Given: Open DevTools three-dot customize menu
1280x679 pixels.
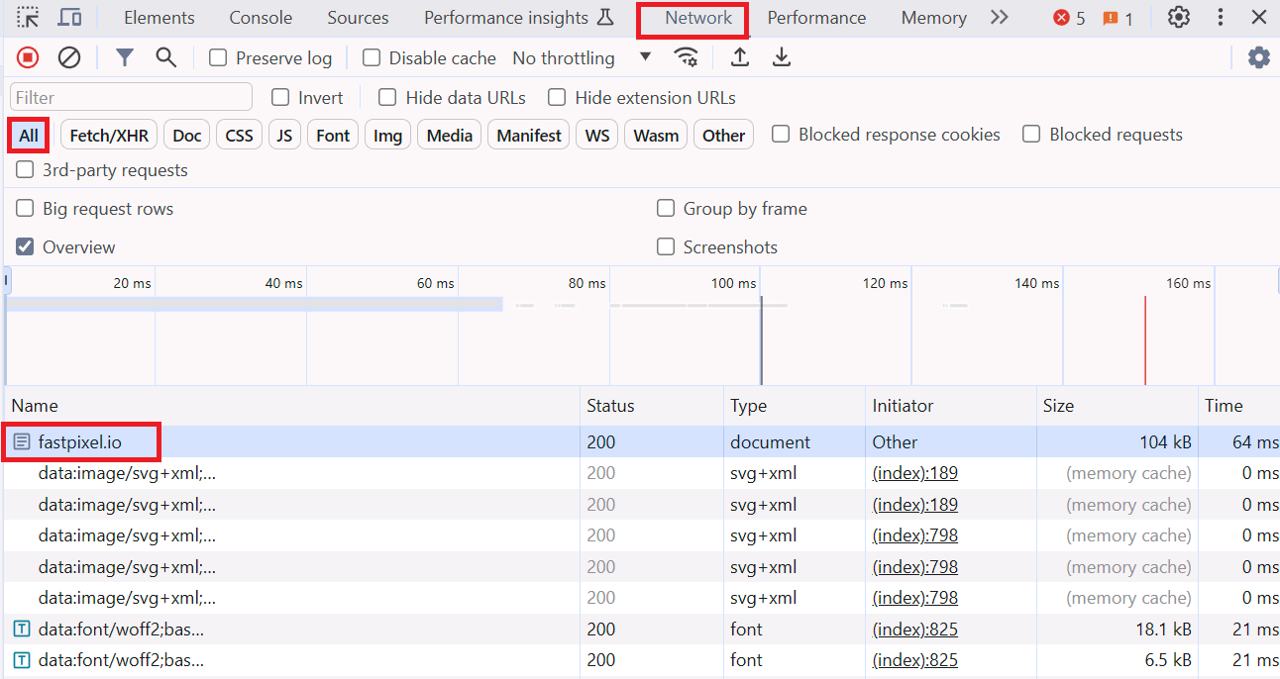Looking at the screenshot, I should (x=1221, y=18).
